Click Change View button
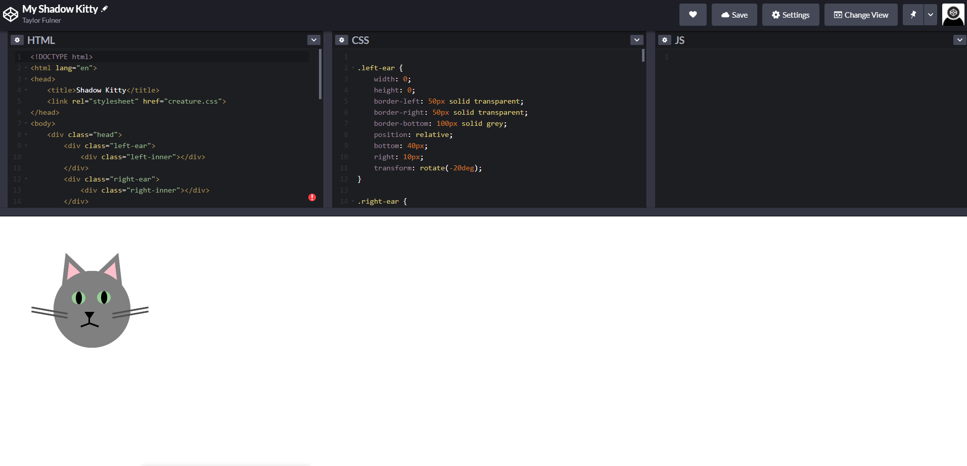Viewport: 967px width, 466px height. 861,15
